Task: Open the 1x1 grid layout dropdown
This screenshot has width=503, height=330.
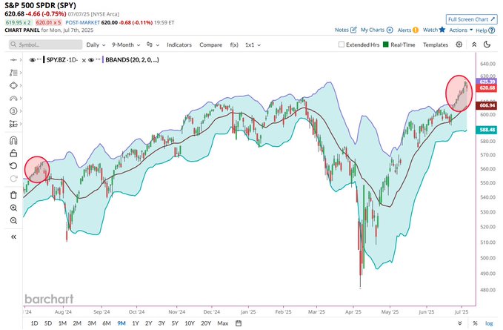Action: (253, 45)
